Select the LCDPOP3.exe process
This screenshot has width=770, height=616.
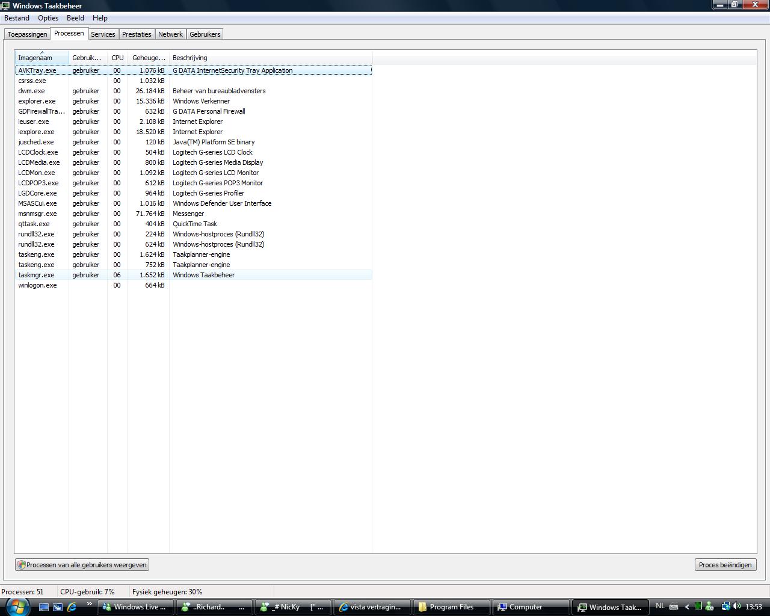[193, 183]
